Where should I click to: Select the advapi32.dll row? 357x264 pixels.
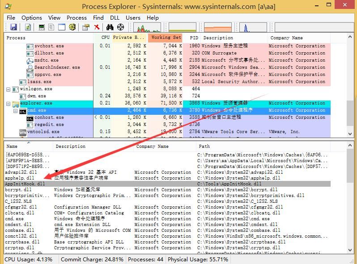coord(167,172)
